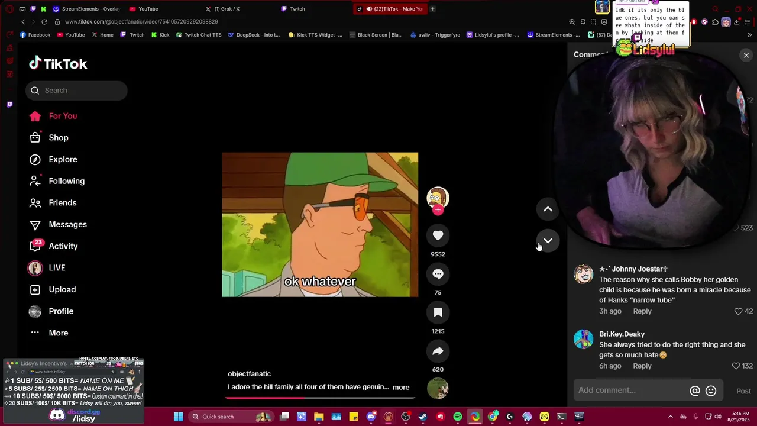Open the Windows Start menu
Screen dimensions: 757x426
178,417
